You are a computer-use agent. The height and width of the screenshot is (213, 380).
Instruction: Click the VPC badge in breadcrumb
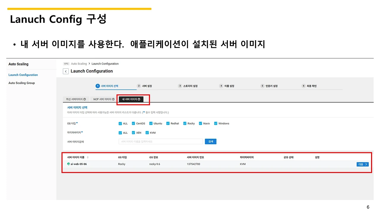66,64
